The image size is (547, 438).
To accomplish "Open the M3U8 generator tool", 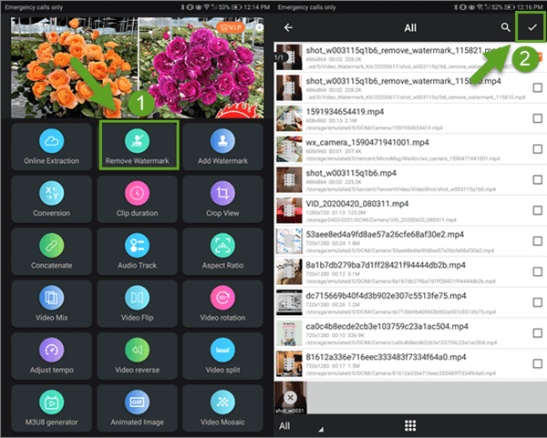I will tap(52, 408).
